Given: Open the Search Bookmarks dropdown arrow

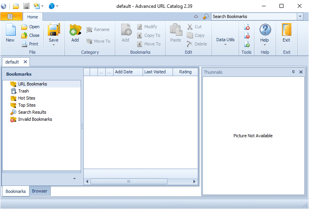Looking at the screenshot, I should [300, 16].
